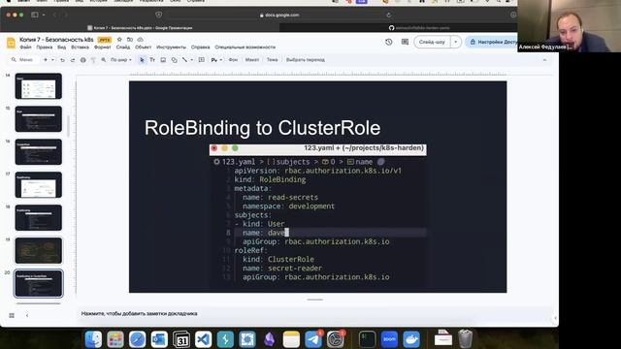
Task: Open the slideshow options dropdown arrow
Action: coord(455,42)
